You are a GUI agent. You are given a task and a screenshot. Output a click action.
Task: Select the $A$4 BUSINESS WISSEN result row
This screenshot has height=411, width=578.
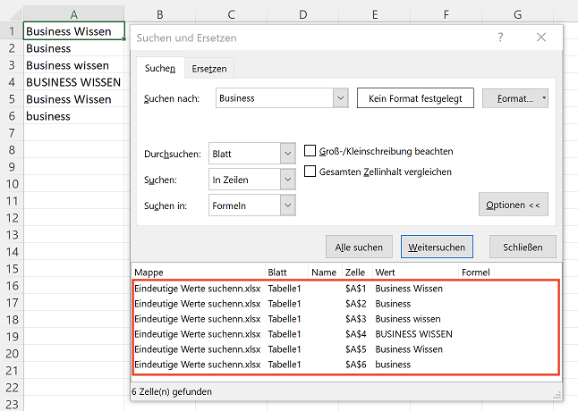[x=345, y=334]
